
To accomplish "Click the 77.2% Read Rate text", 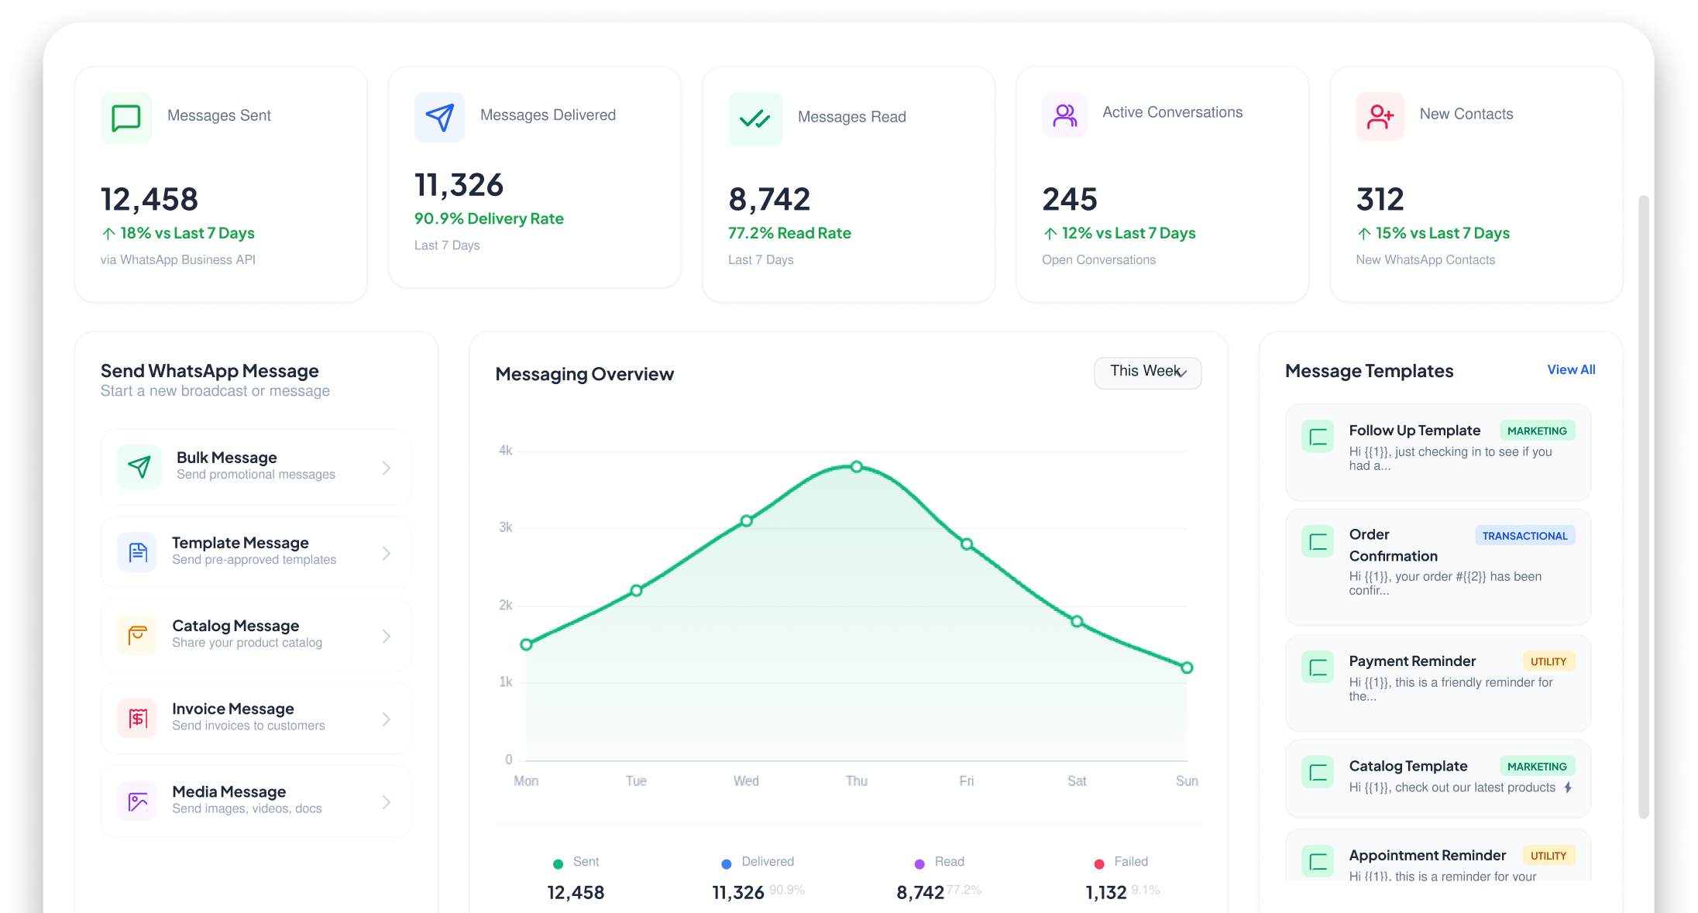I will pyautogui.click(x=789, y=233).
